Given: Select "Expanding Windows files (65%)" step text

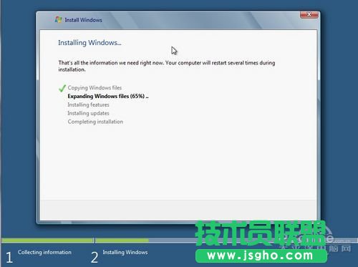Looking at the screenshot, I should coord(108,96).
